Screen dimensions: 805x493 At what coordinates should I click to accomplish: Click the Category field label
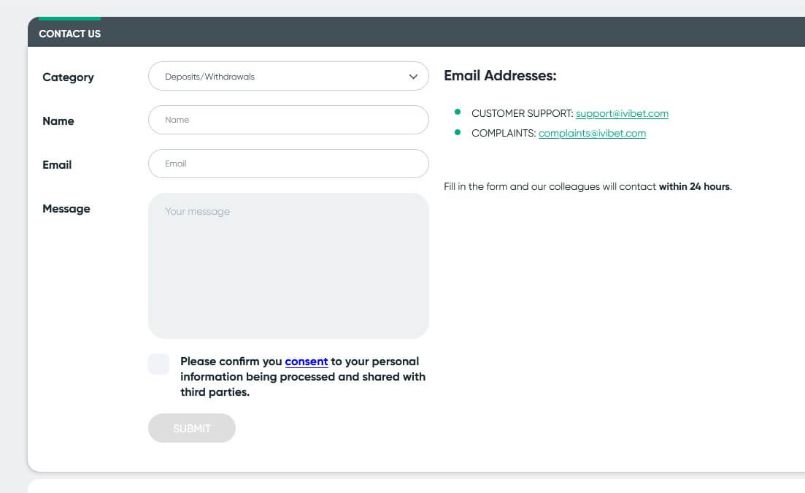click(68, 77)
